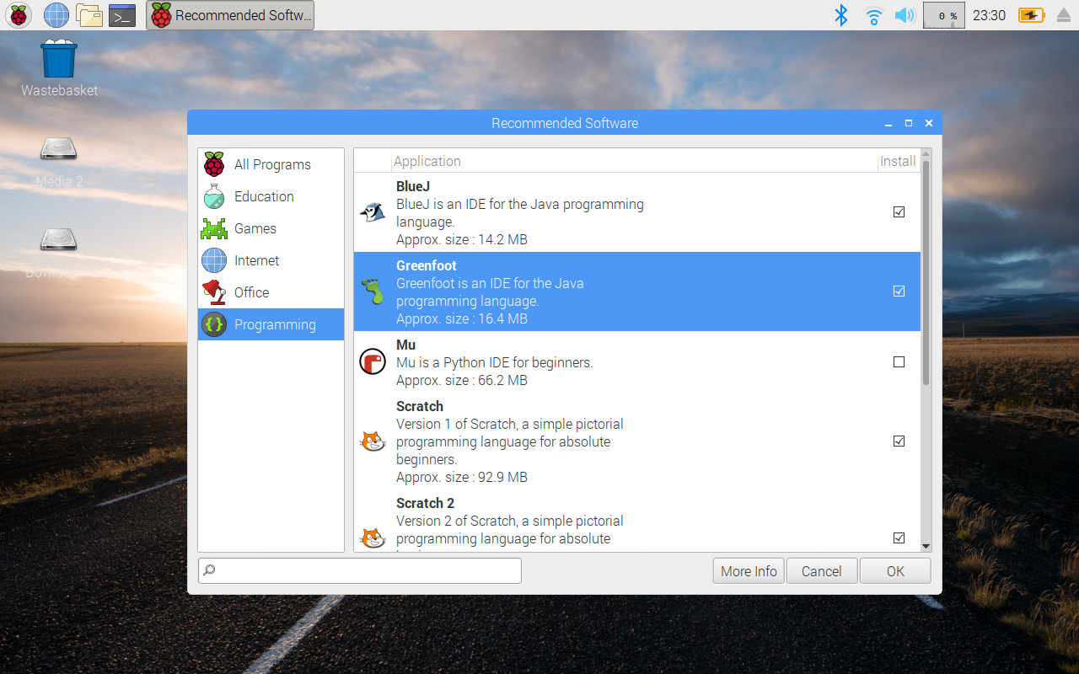Click the Mu Python IDE icon
The width and height of the screenshot is (1079, 674).
tap(372, 361)
